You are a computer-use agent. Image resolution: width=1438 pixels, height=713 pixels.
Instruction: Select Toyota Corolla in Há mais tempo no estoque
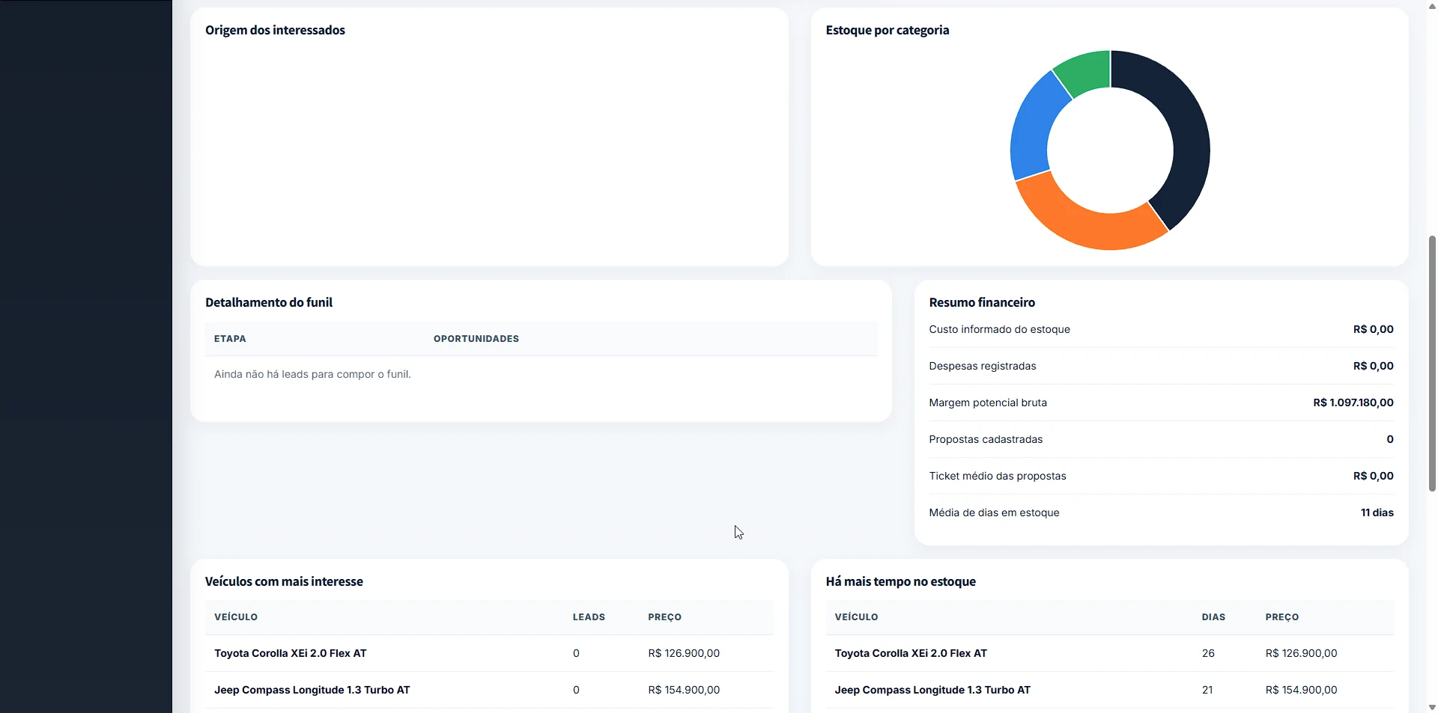coord(1109,653)
